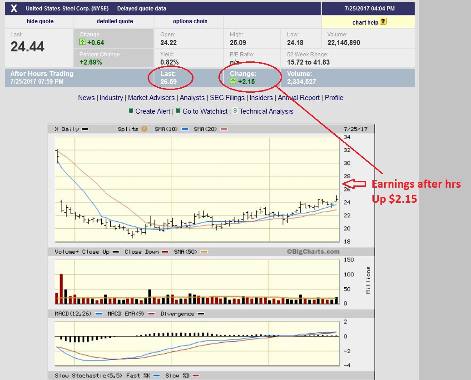Click the after-hours green up arrow beside +2.15
The image size is (471, 380).
point(233,81)
